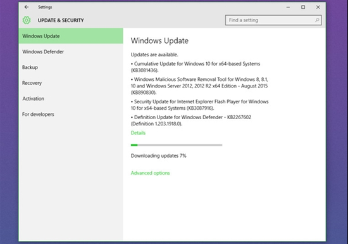
Task: Focus the Find a setting search field
Action: (273, 20)
